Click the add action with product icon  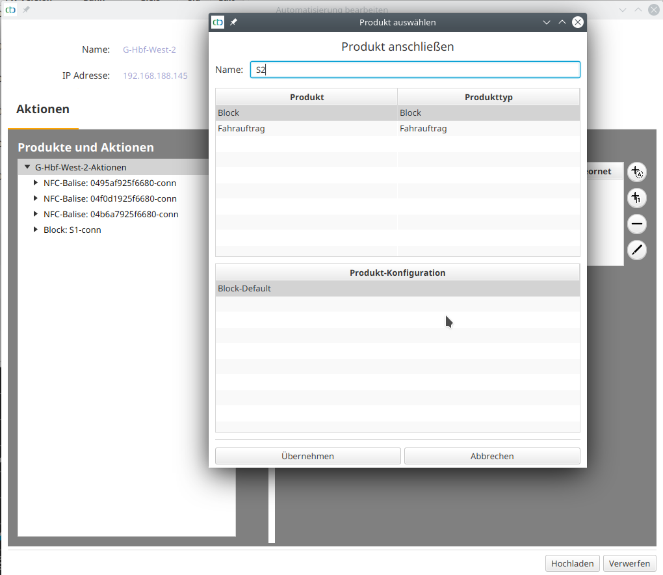(x=637, y=171)
